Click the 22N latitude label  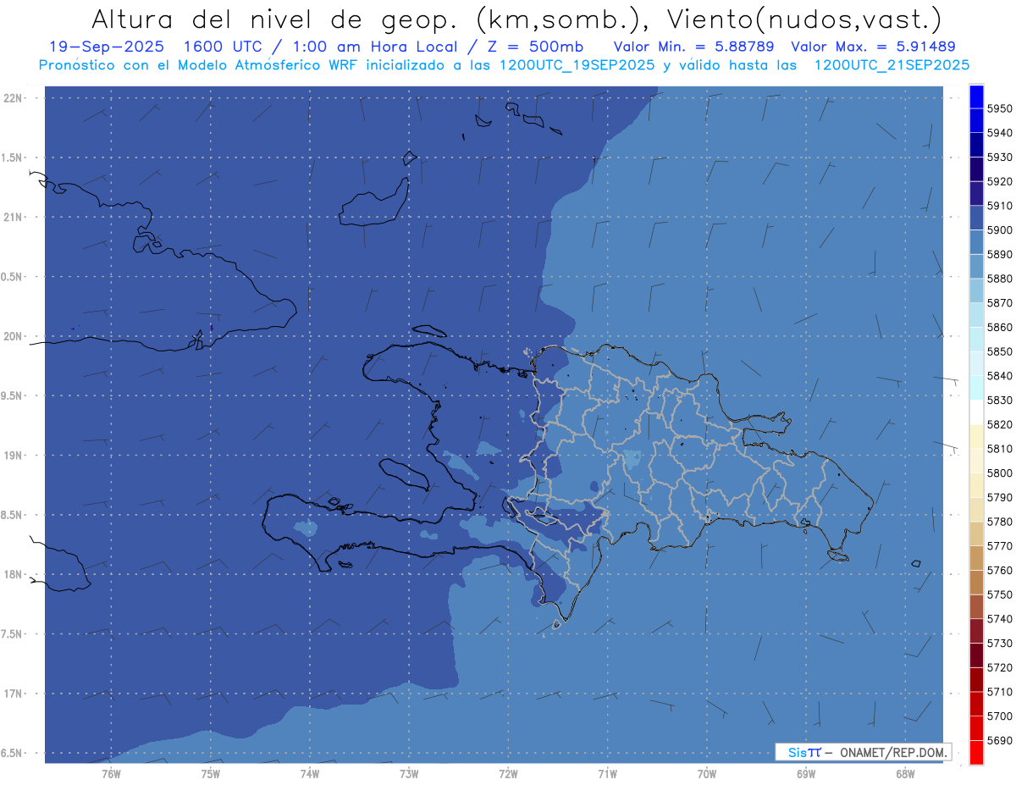13,97
